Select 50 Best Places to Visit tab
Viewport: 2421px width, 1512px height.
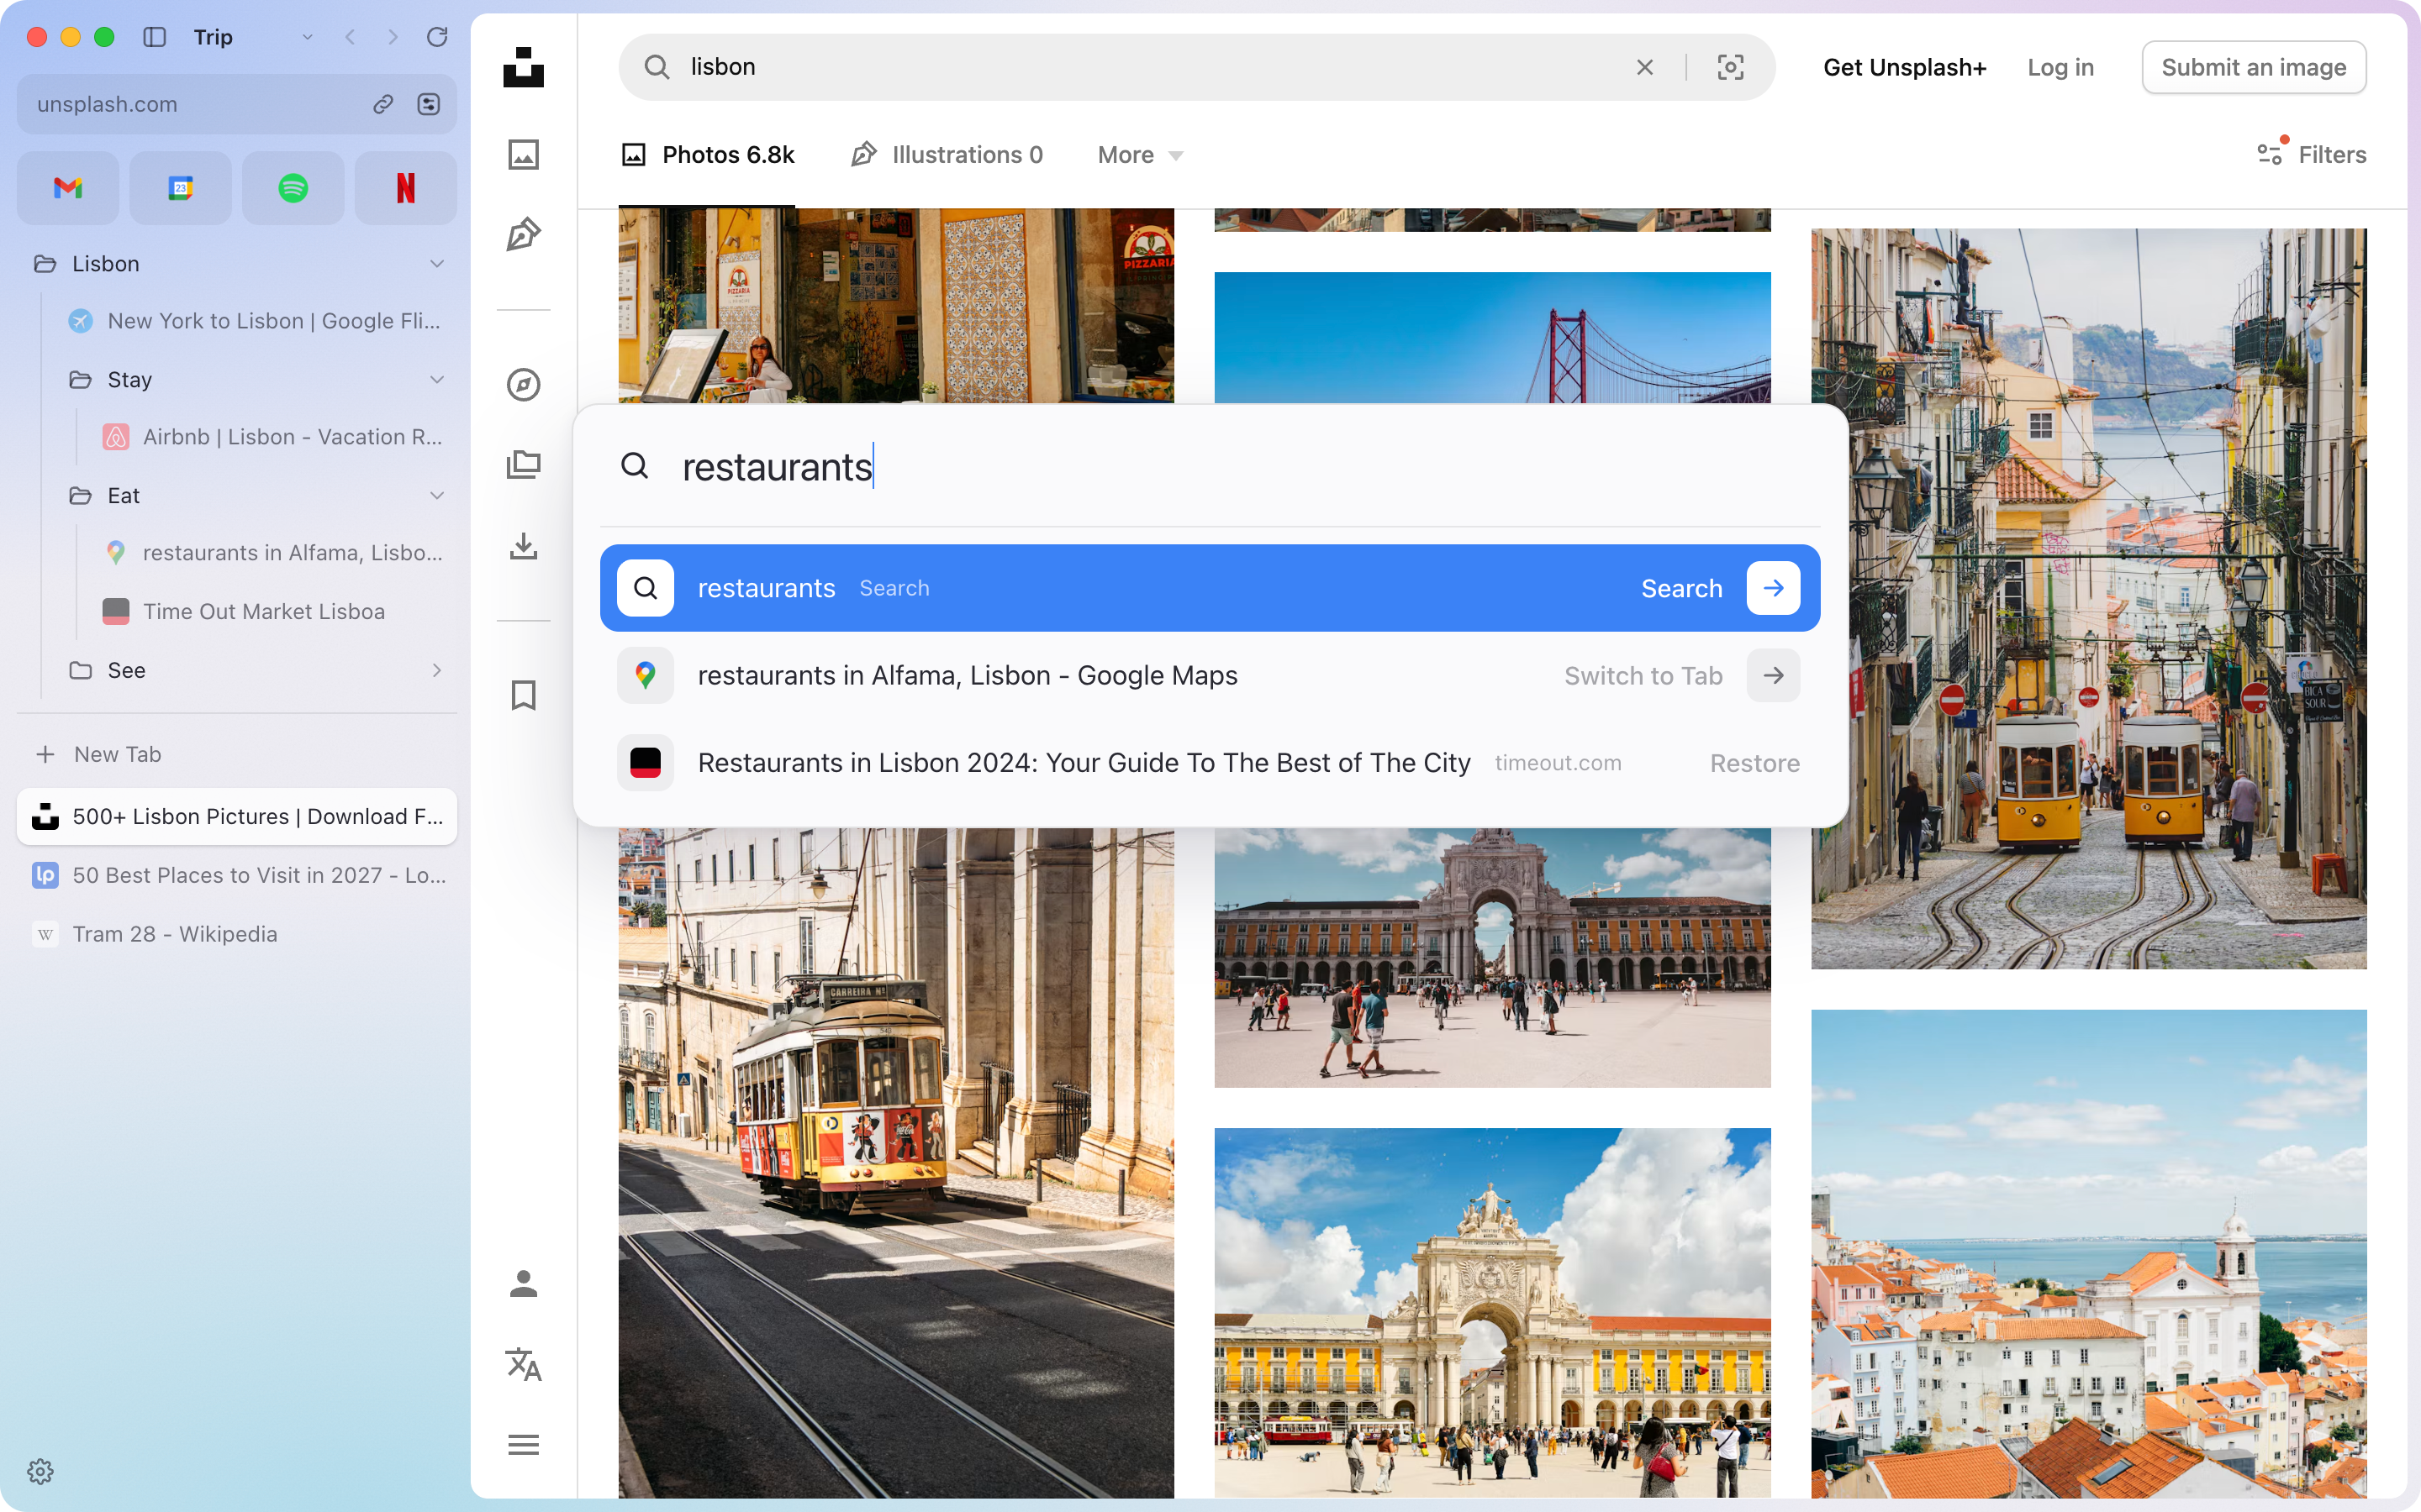pos(237,875)
